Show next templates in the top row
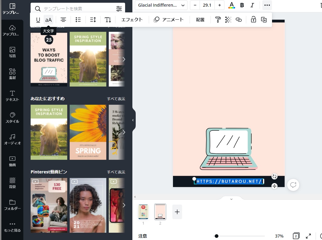The height and width of the screenshot is (240, 322). pos(124,59)
